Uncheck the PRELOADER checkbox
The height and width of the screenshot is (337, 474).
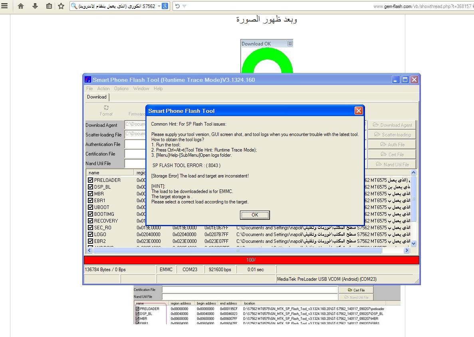90,180
